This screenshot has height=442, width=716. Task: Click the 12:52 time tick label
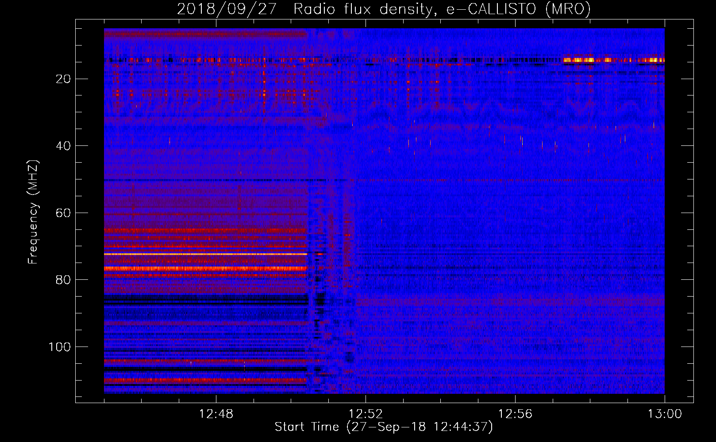(366, 414)
